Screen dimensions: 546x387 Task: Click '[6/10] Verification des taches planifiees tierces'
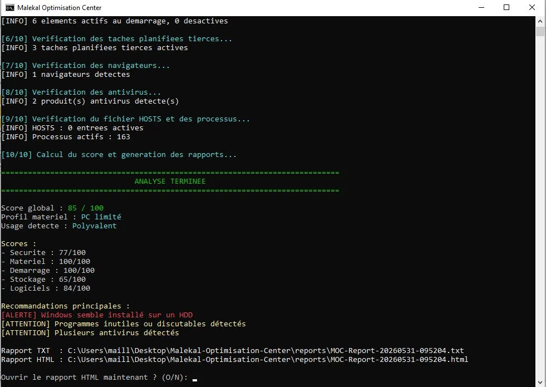(117, 38)
